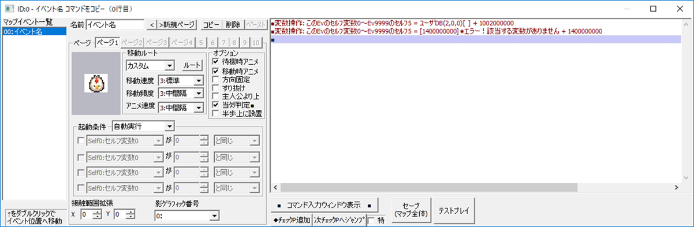The height and width of the screenshot is (227, 694).
Task: Click the テストプレイ button
Action: (454, 210)
